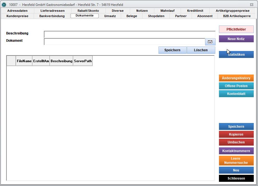Click into the Beschreibung text field

point(129,34)
